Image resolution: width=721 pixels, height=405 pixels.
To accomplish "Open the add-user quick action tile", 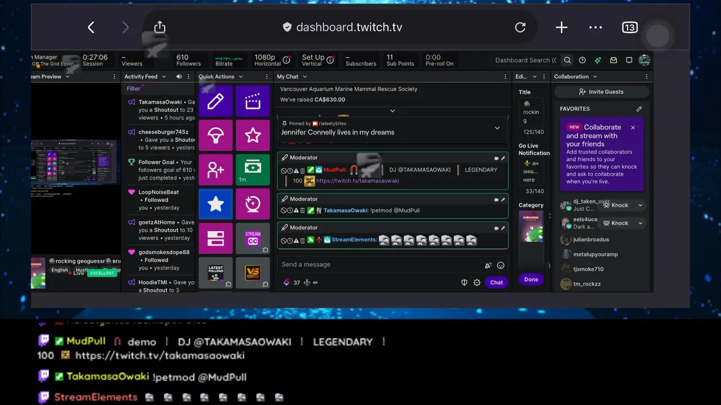I will 216,170.
